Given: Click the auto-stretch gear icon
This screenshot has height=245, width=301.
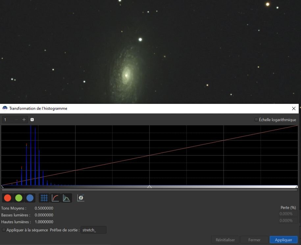Looking at the screenshot, I should tap(81, 198).
